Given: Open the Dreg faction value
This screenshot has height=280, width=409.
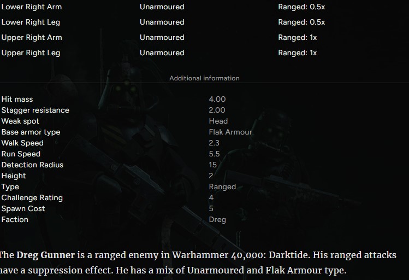Looking at the screenshot, I should (217, 220).
